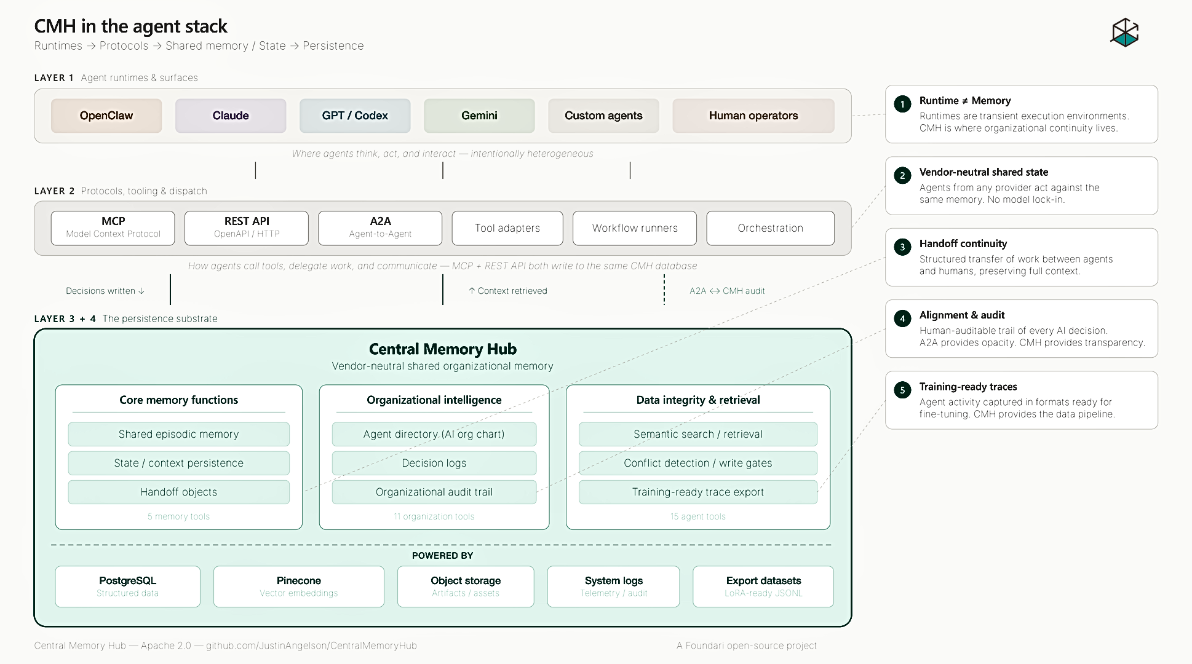This screenshot has height=664, width=1192.
Task: Select Agent directory (AI org chart)
Action: click(x=434, y=434)
